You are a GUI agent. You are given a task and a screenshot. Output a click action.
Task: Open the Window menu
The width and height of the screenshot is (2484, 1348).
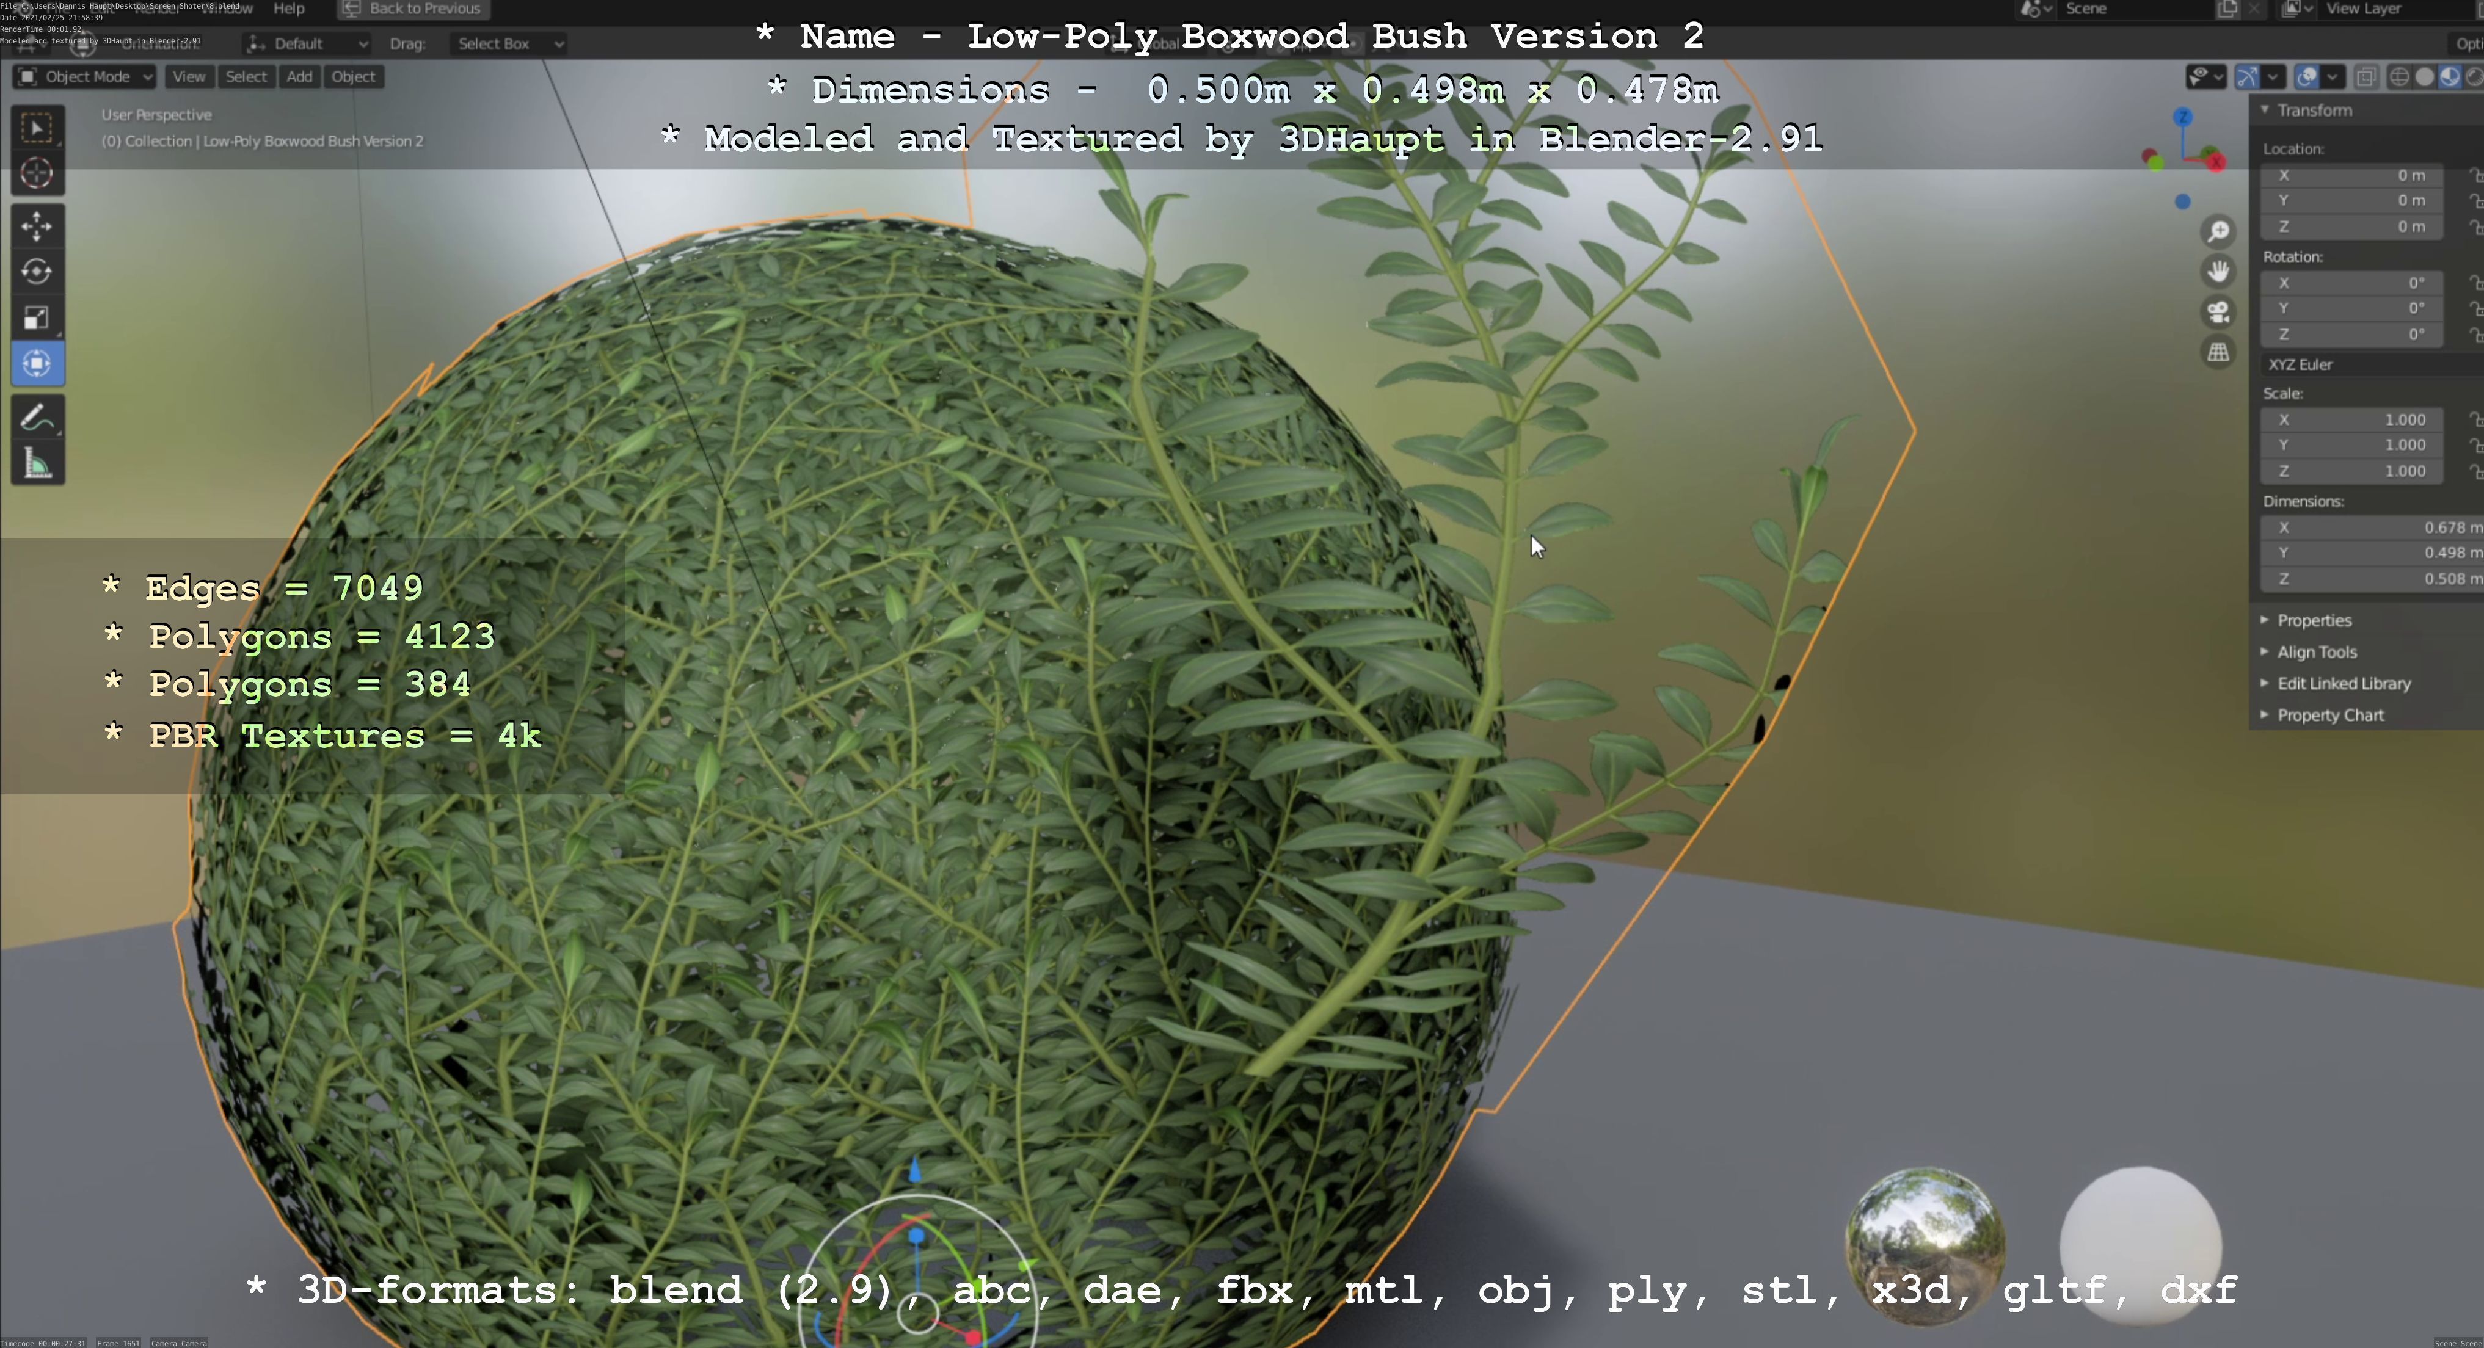point(227,9)
